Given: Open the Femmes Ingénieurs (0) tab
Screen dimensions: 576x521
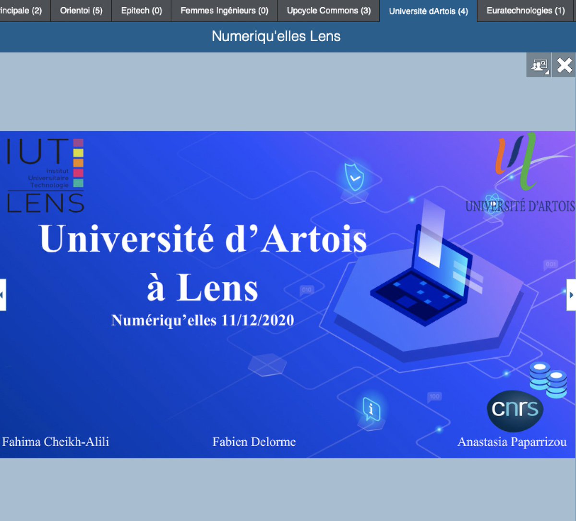Looking at the screenshot, I should (x=224, y=11).
